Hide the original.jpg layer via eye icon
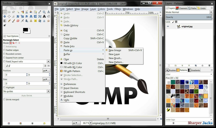Screen dimensions: 216x128 pyautogui.click(x=168, y=26)
